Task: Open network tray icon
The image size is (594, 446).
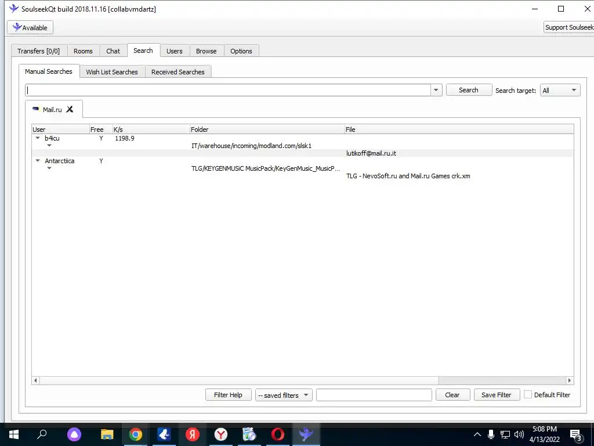Action: pyautogui.click(x=505, y=434)
